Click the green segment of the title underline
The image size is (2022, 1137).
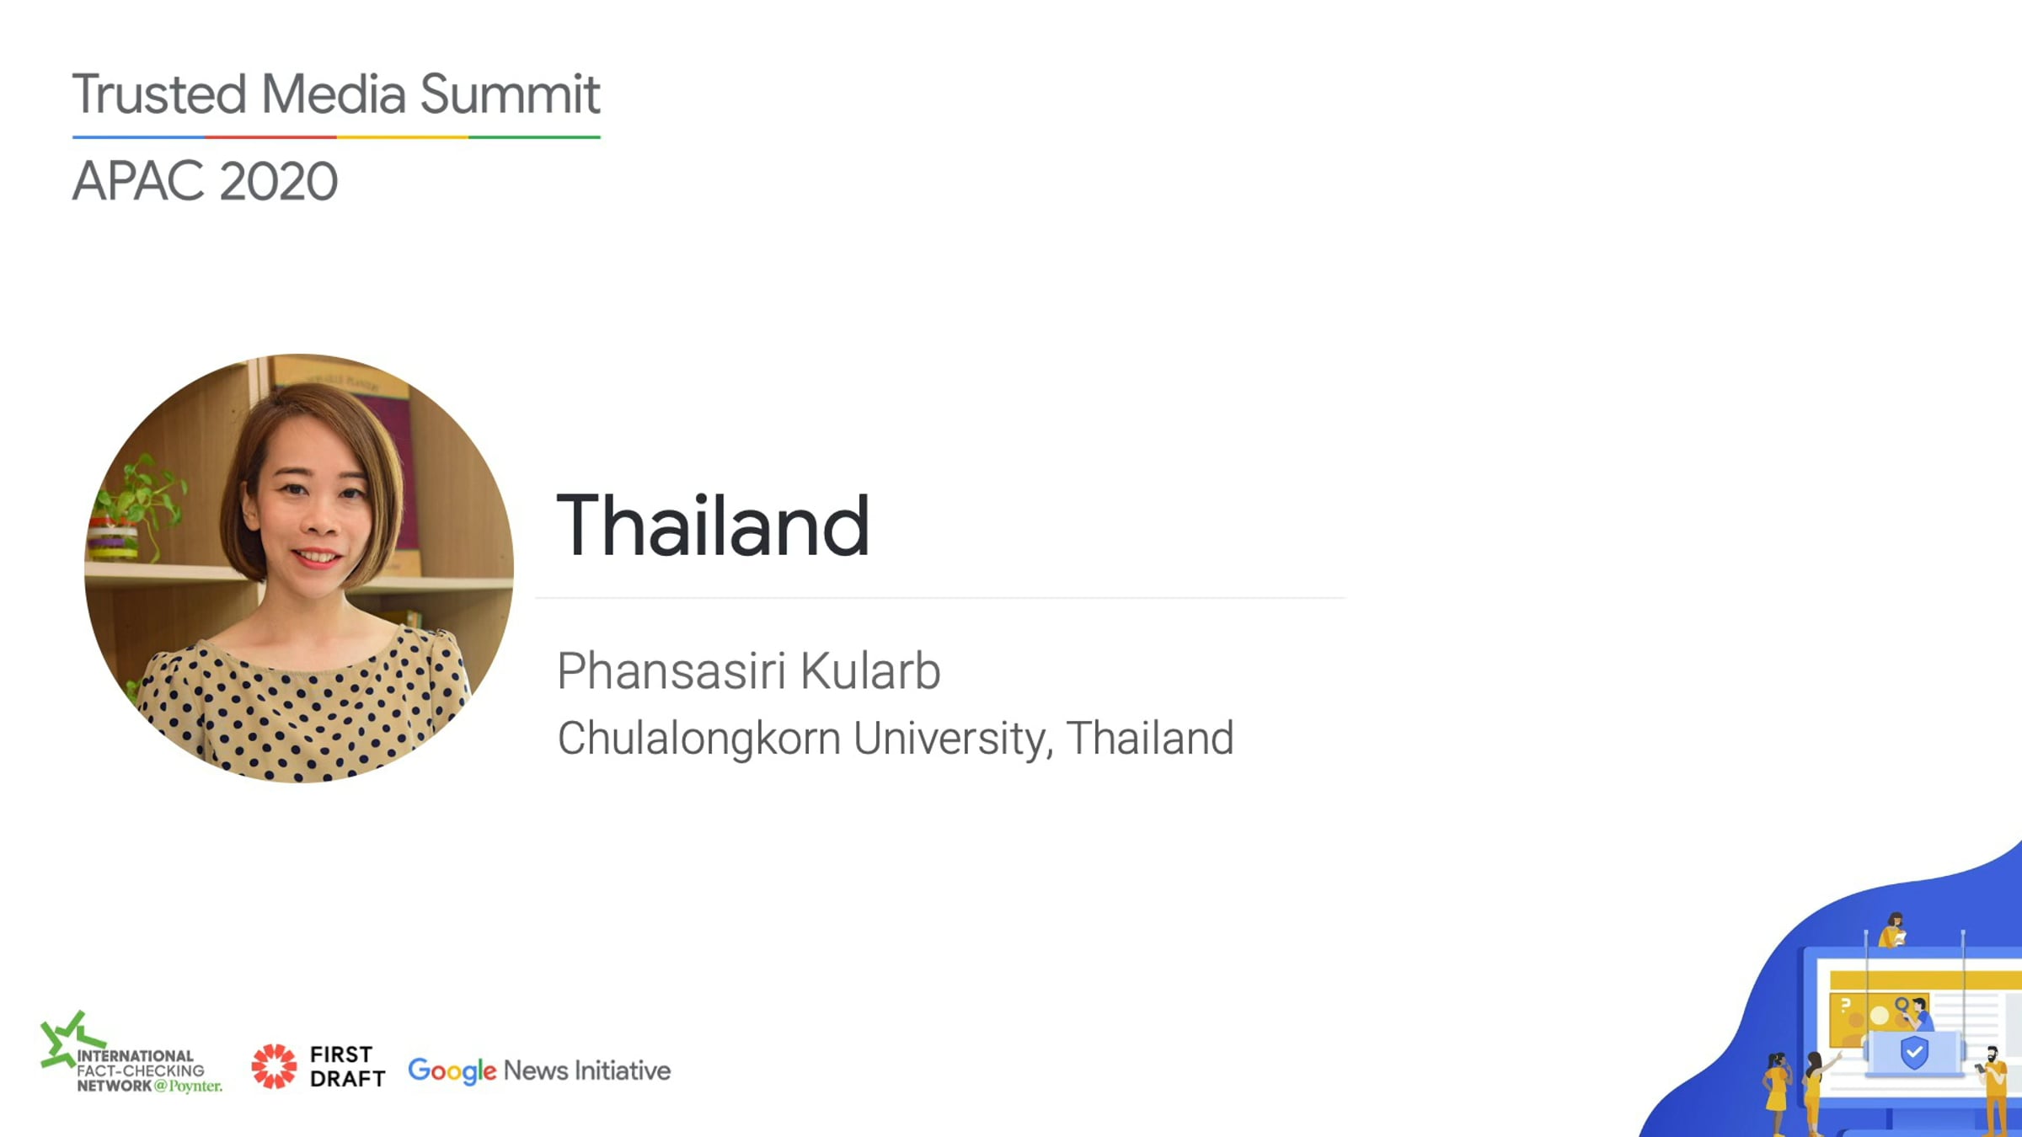pyautogui.click(x=534, y=136)
